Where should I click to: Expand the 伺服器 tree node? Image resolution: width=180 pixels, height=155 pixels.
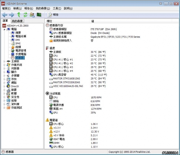click(4, 69)
